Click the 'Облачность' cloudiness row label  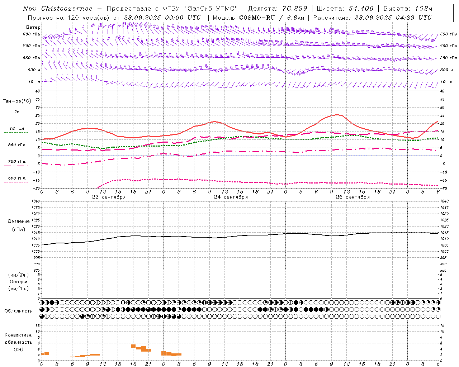coord(18,311)
